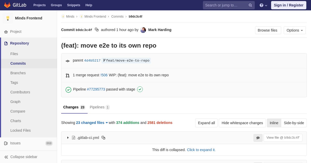Viewport: 311px width, 163px height.
Task: Click the Project home sidebar icon
Action: click(6, 32)
